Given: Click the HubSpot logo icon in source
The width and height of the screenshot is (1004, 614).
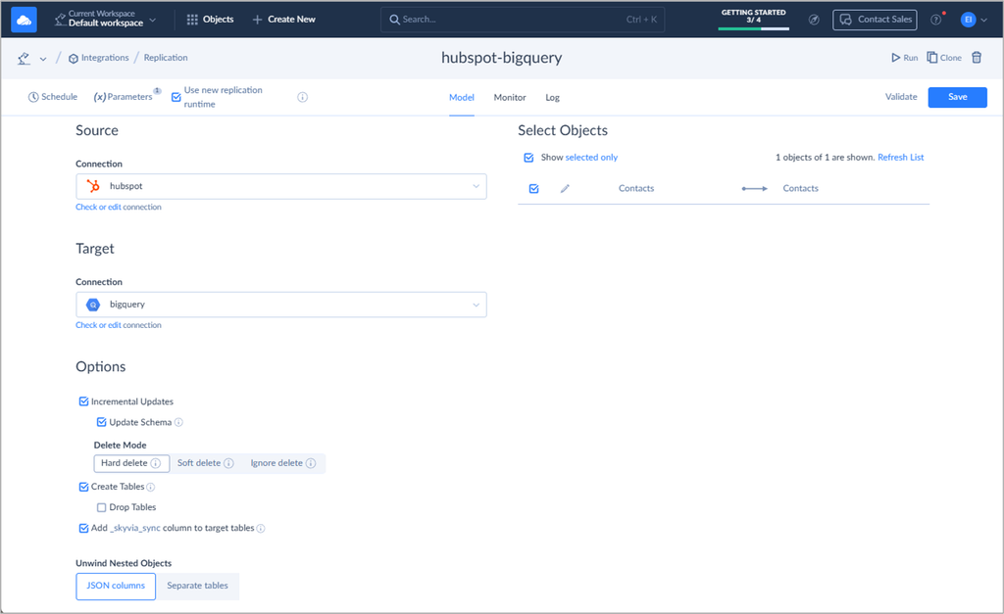Looking at the screenshot, I should (x=93, y=186).
